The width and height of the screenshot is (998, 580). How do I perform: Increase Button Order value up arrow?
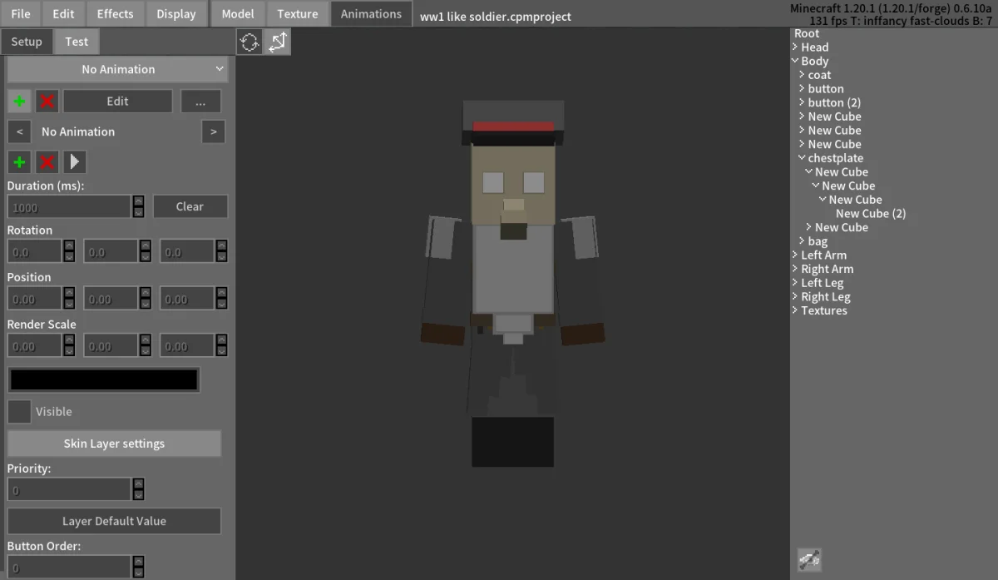(x=138, y=563)
